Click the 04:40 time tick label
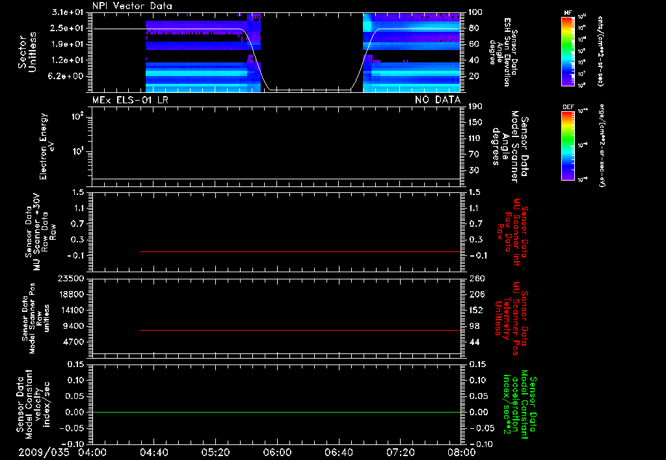 coord(153,452)
